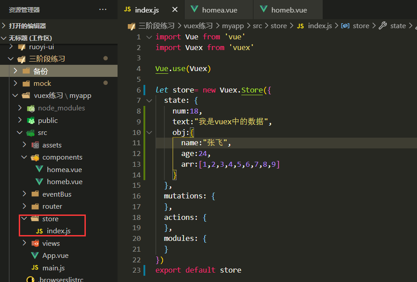Click the mock folder icon
417x282 pixels.
click(26, 84)
